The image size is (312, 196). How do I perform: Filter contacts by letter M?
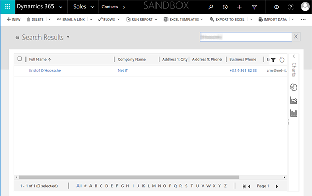154,186
